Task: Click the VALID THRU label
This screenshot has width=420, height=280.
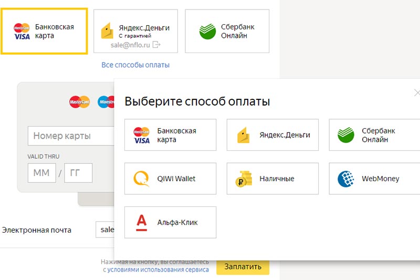Action: (x=44, y=156)
